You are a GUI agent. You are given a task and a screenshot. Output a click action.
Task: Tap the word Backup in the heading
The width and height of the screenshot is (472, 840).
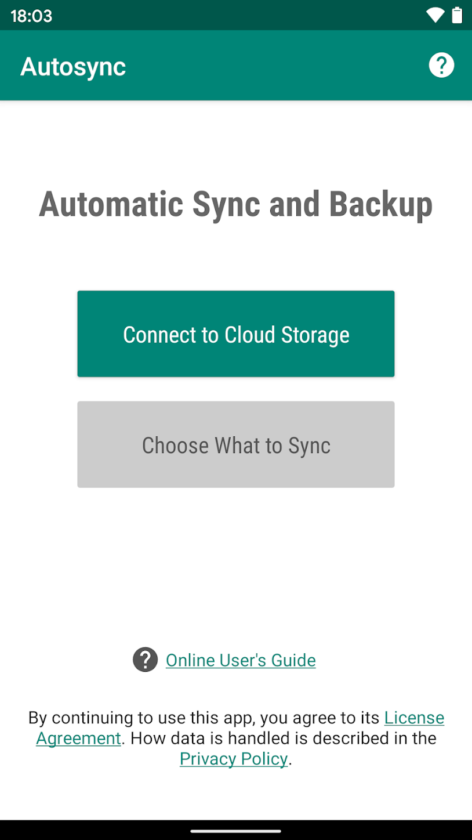pyautogui.click(x=381, y=204)
